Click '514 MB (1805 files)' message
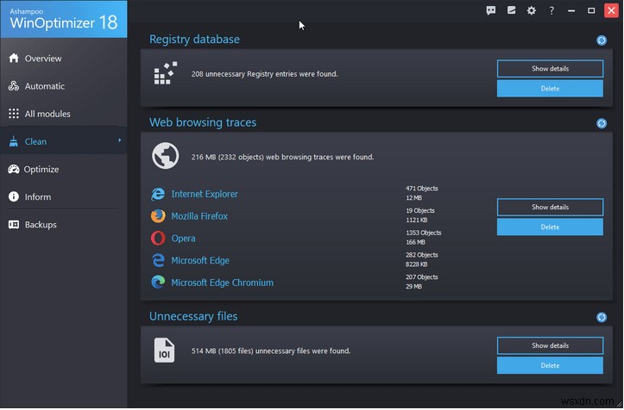 coord(271,351)
